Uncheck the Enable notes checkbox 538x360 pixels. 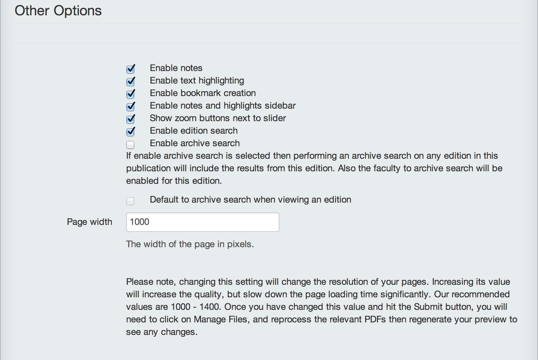pos(130,69)
